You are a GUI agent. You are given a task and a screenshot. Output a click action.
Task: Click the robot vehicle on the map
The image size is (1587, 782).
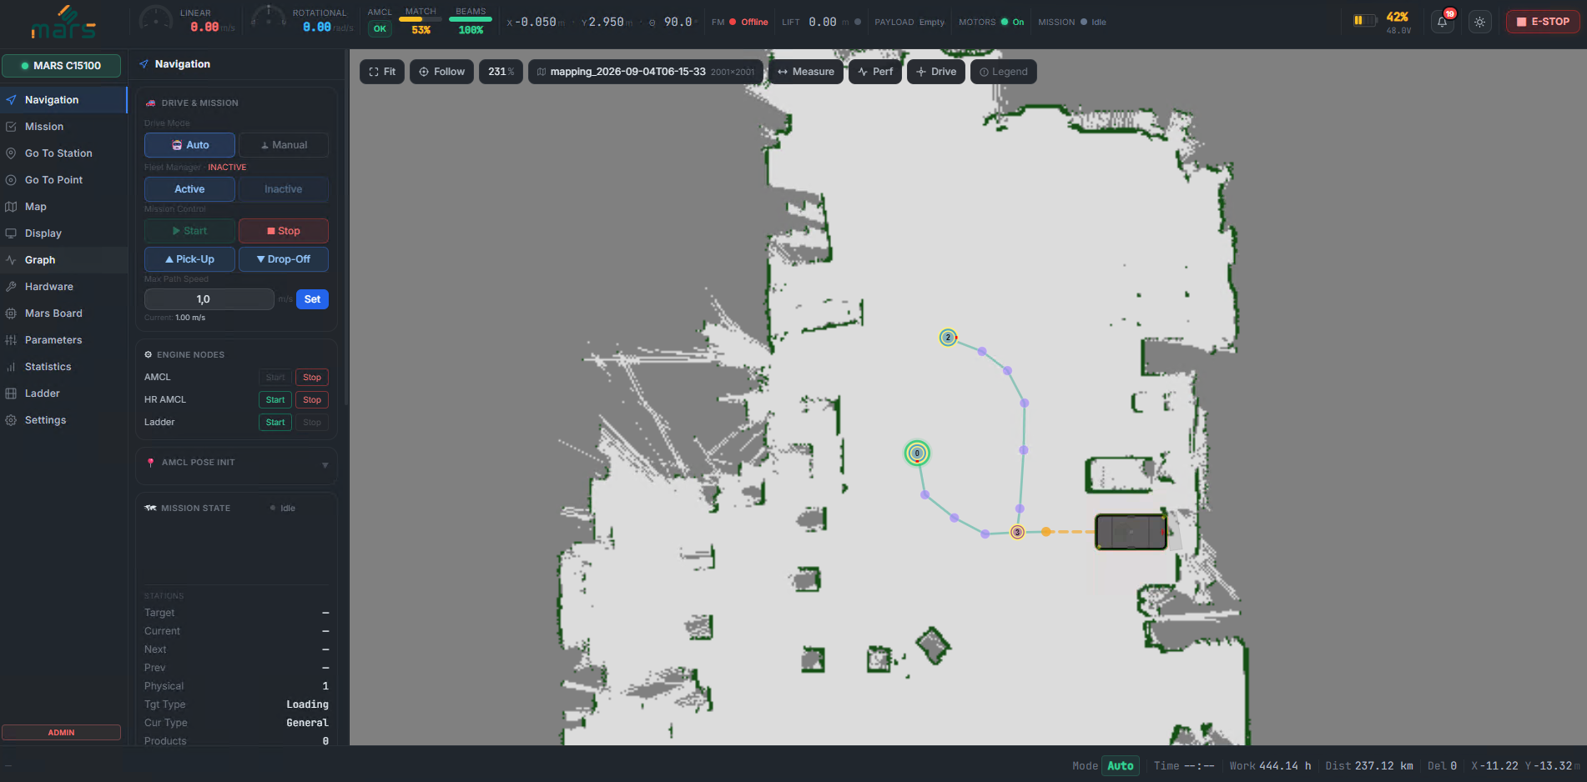tap(1131, 532)
